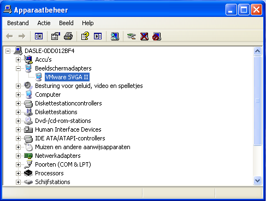Click the Update driver toolbar icon
This screenshot has width=266, height=201.
132,36
